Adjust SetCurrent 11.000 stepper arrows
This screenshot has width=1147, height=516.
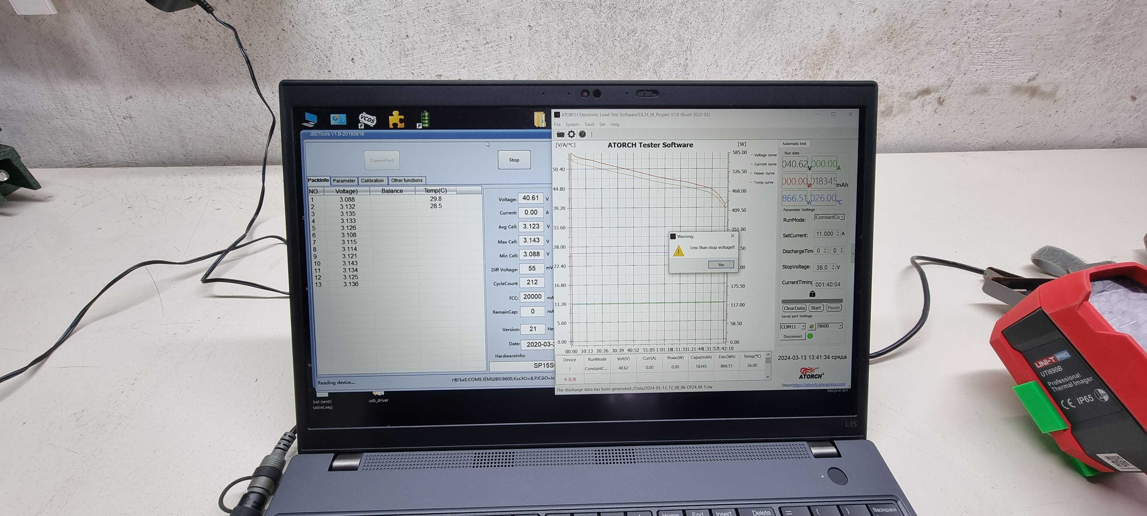click(838, 234)
